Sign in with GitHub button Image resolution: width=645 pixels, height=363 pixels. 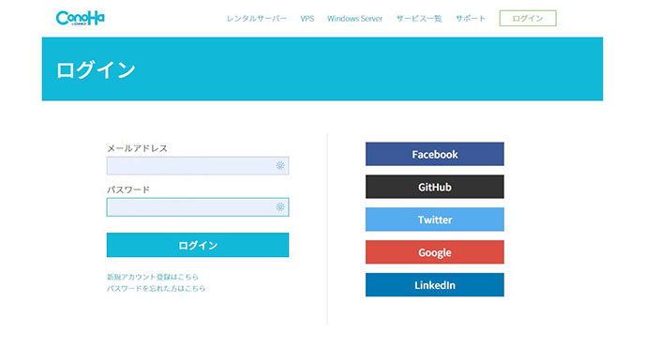(x=435, y=187)
